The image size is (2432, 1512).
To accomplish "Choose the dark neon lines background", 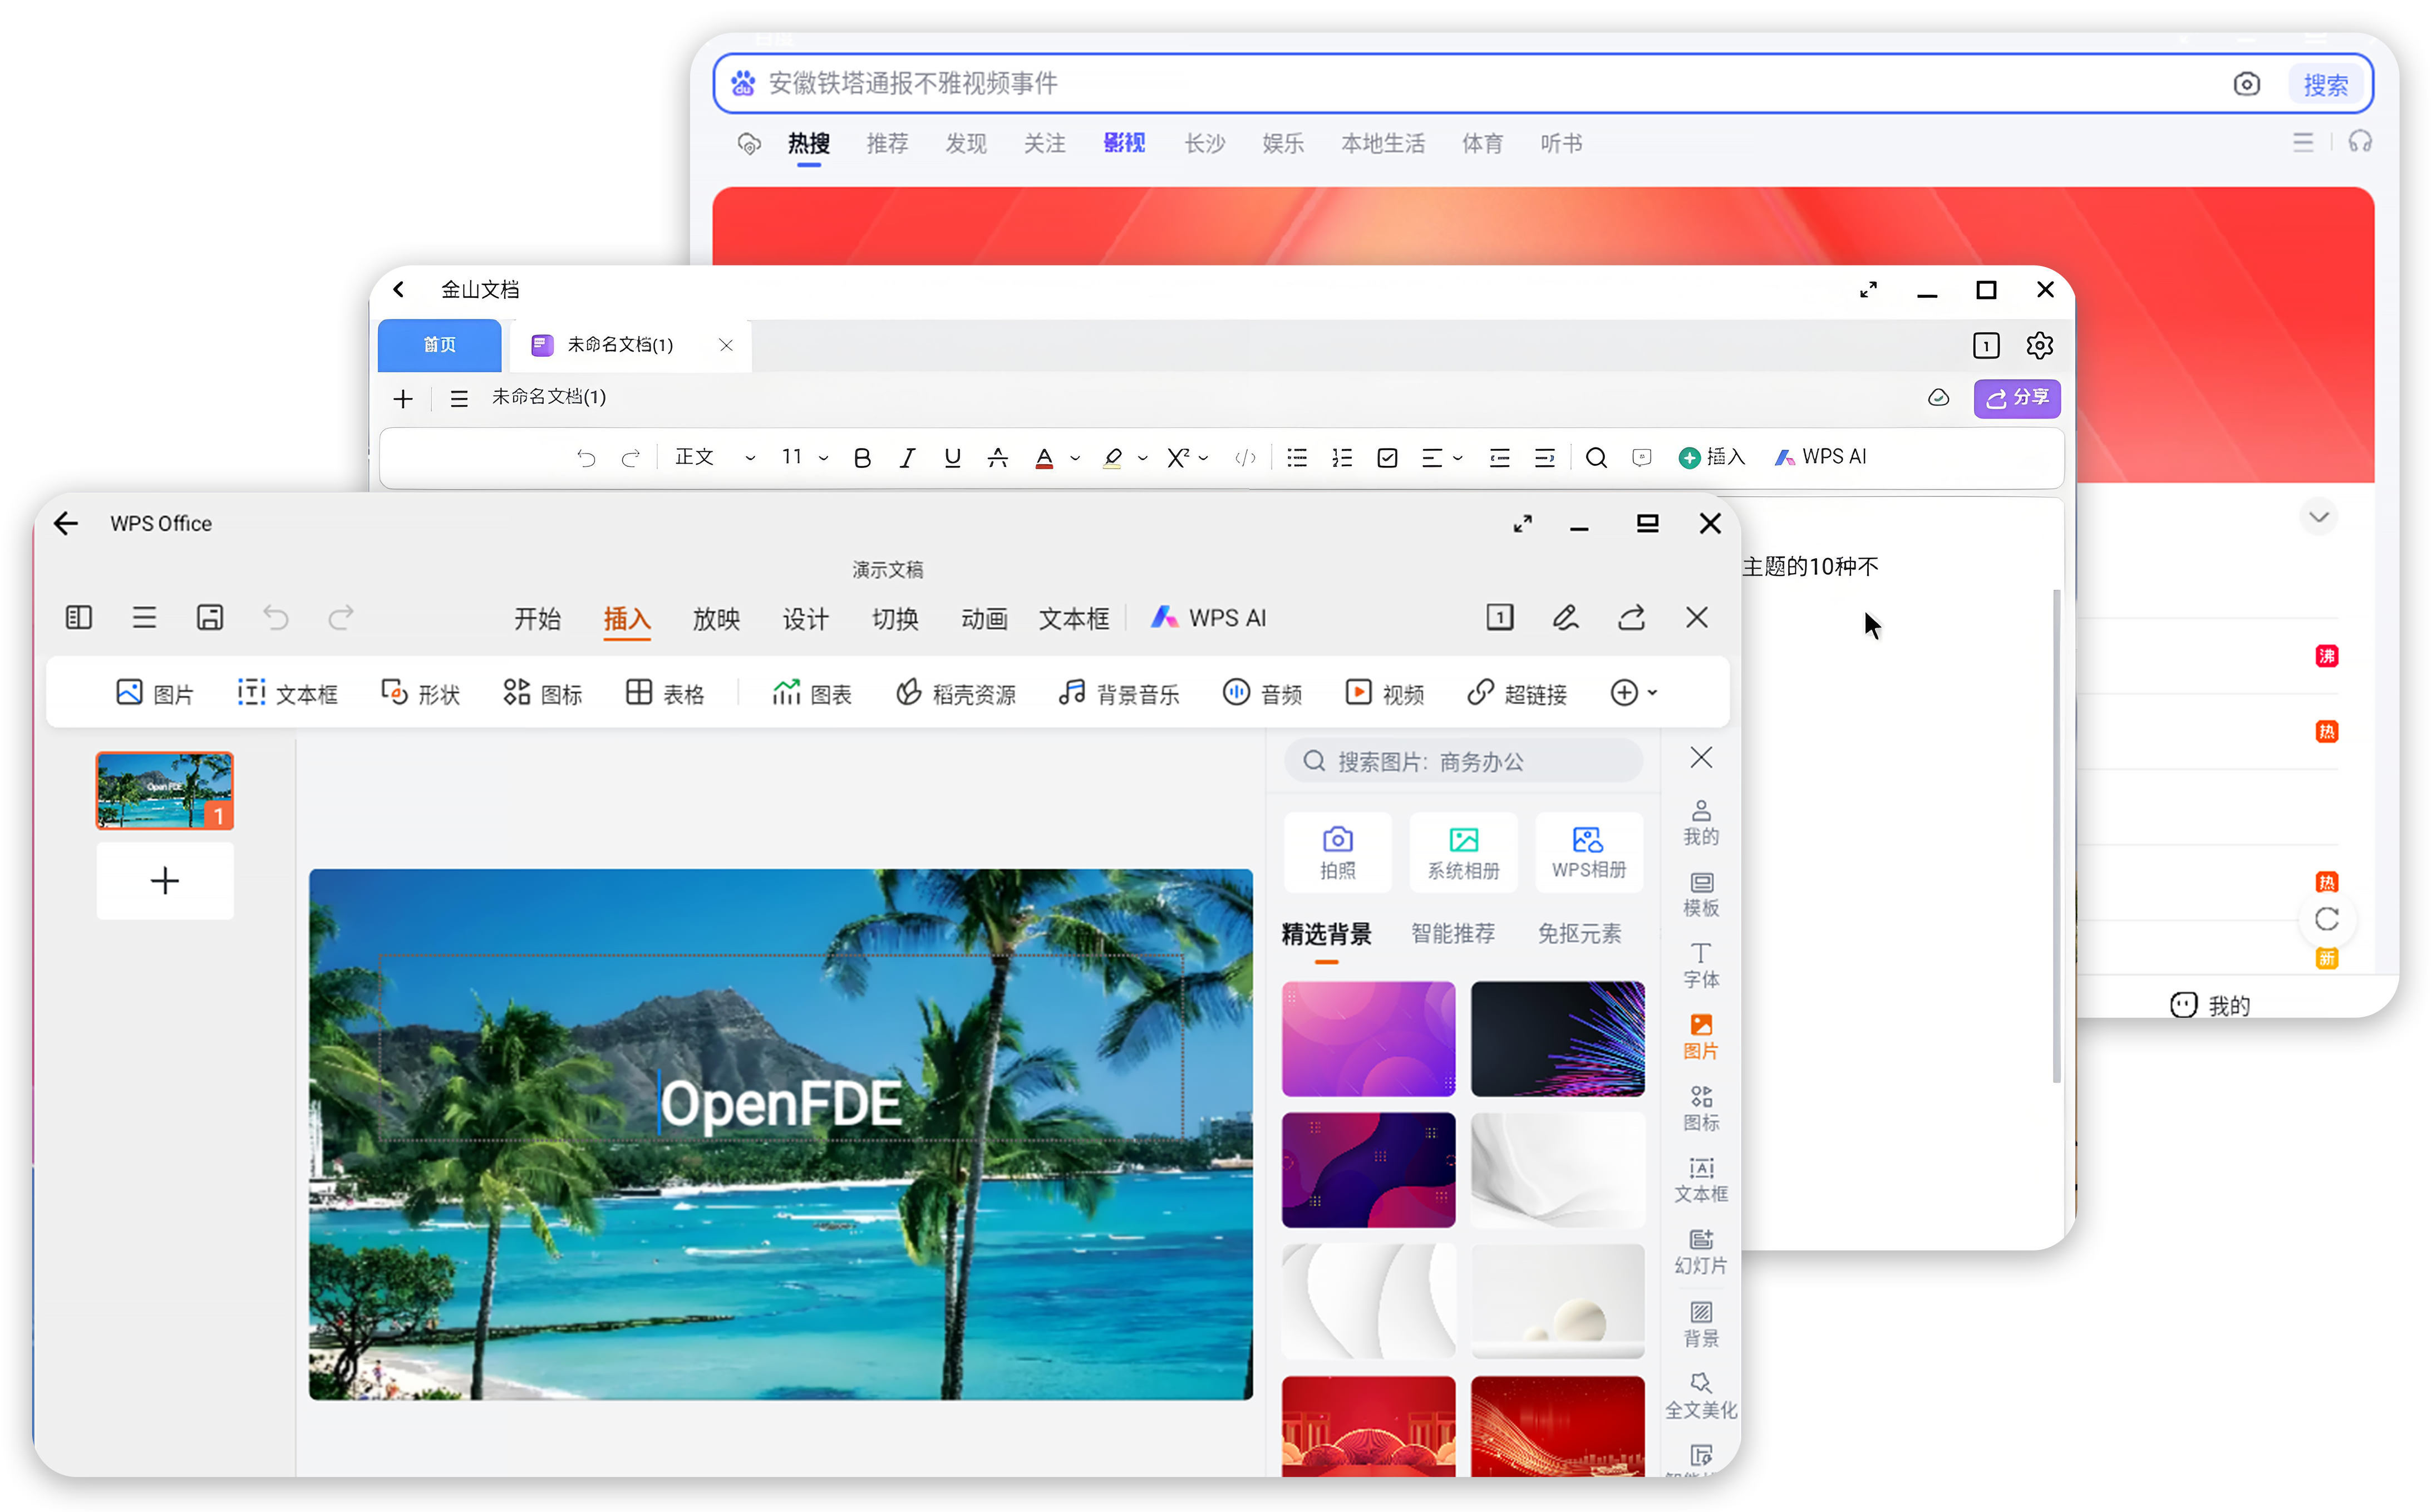I will pyautogui.click(x=1557, y=1038).
